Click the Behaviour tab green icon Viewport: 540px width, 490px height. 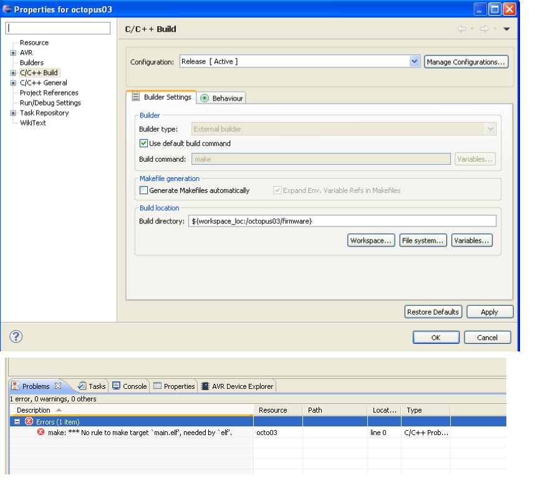[205, 98]
